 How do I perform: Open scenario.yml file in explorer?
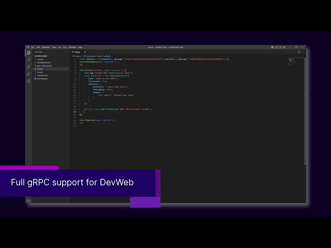coord(42,75)
